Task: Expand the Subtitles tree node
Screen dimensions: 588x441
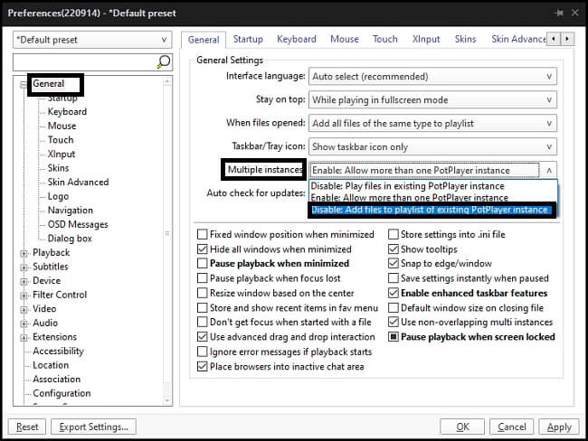Action: pyautogui.click(x=24, y=267)
